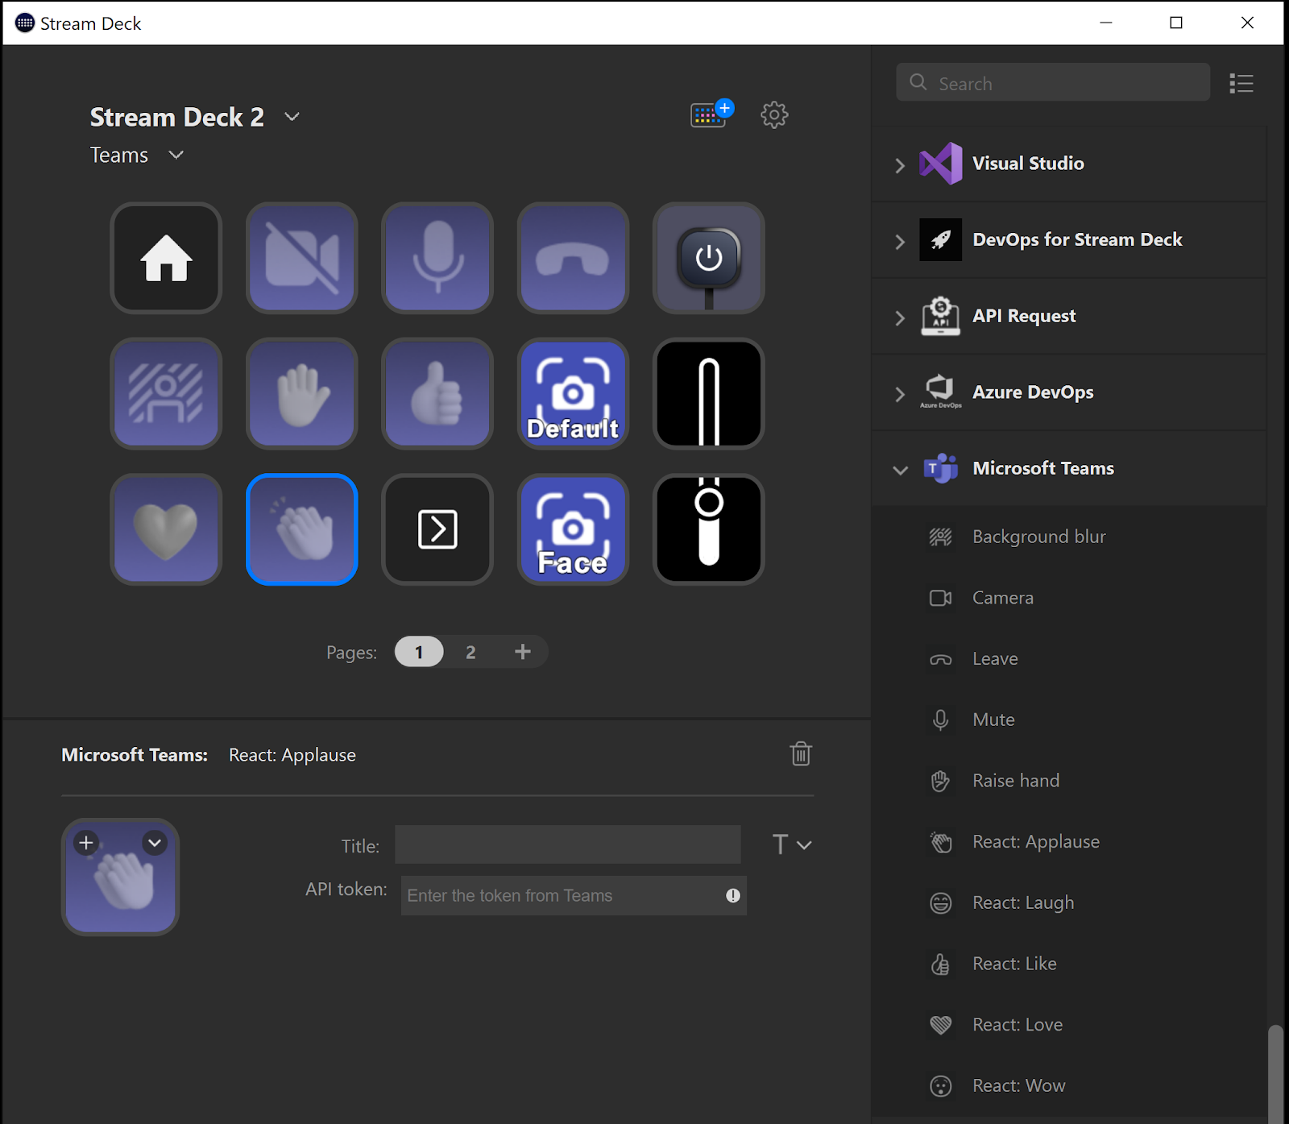
Task: Select the applause hands key on the deck
Action: point(302,529)
